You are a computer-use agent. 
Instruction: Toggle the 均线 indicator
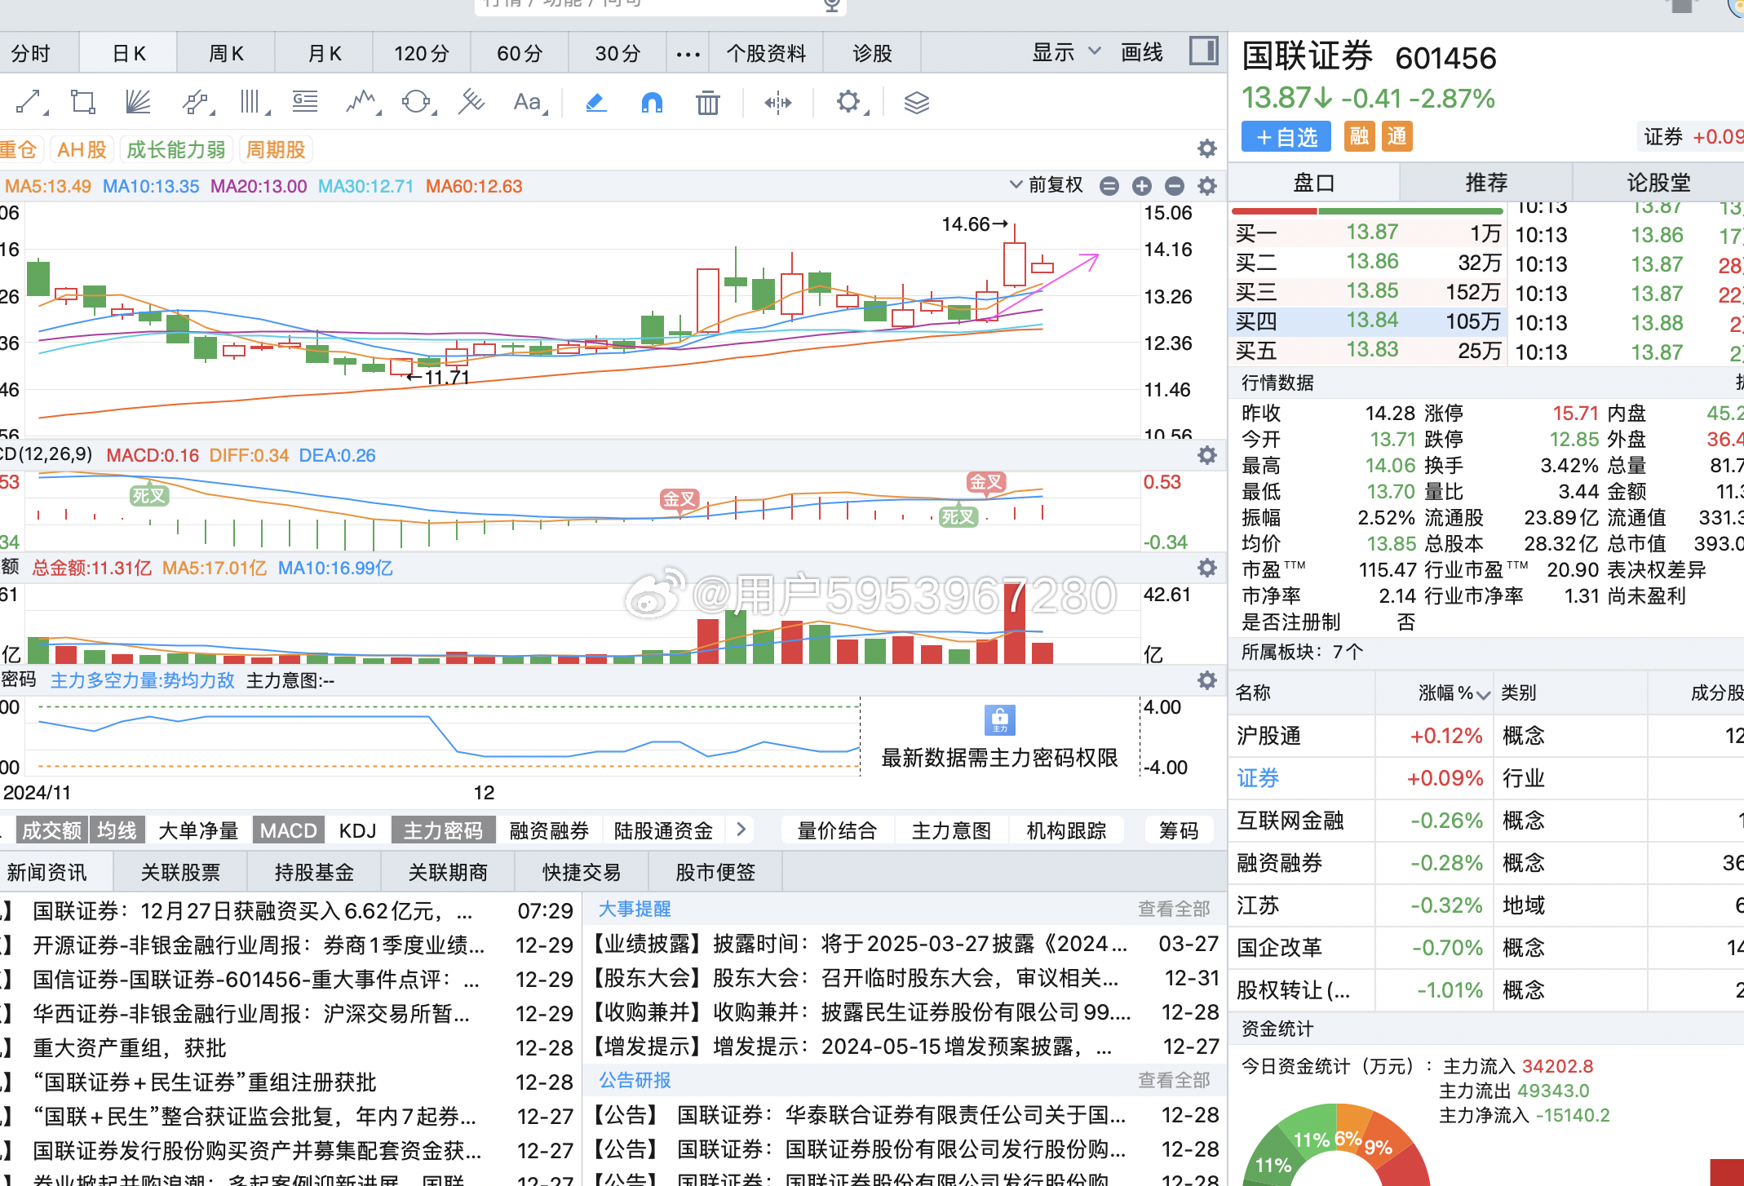117,830
